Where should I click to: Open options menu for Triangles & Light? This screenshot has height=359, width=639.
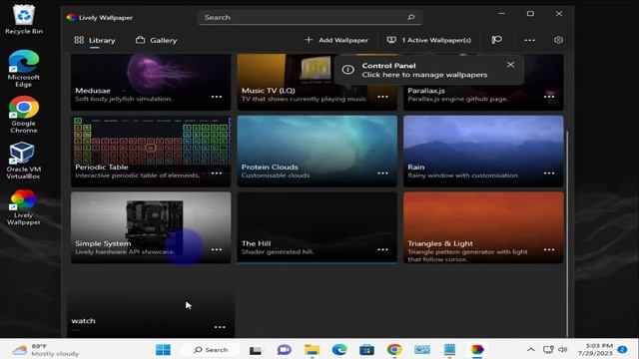[x=549, y=250]
